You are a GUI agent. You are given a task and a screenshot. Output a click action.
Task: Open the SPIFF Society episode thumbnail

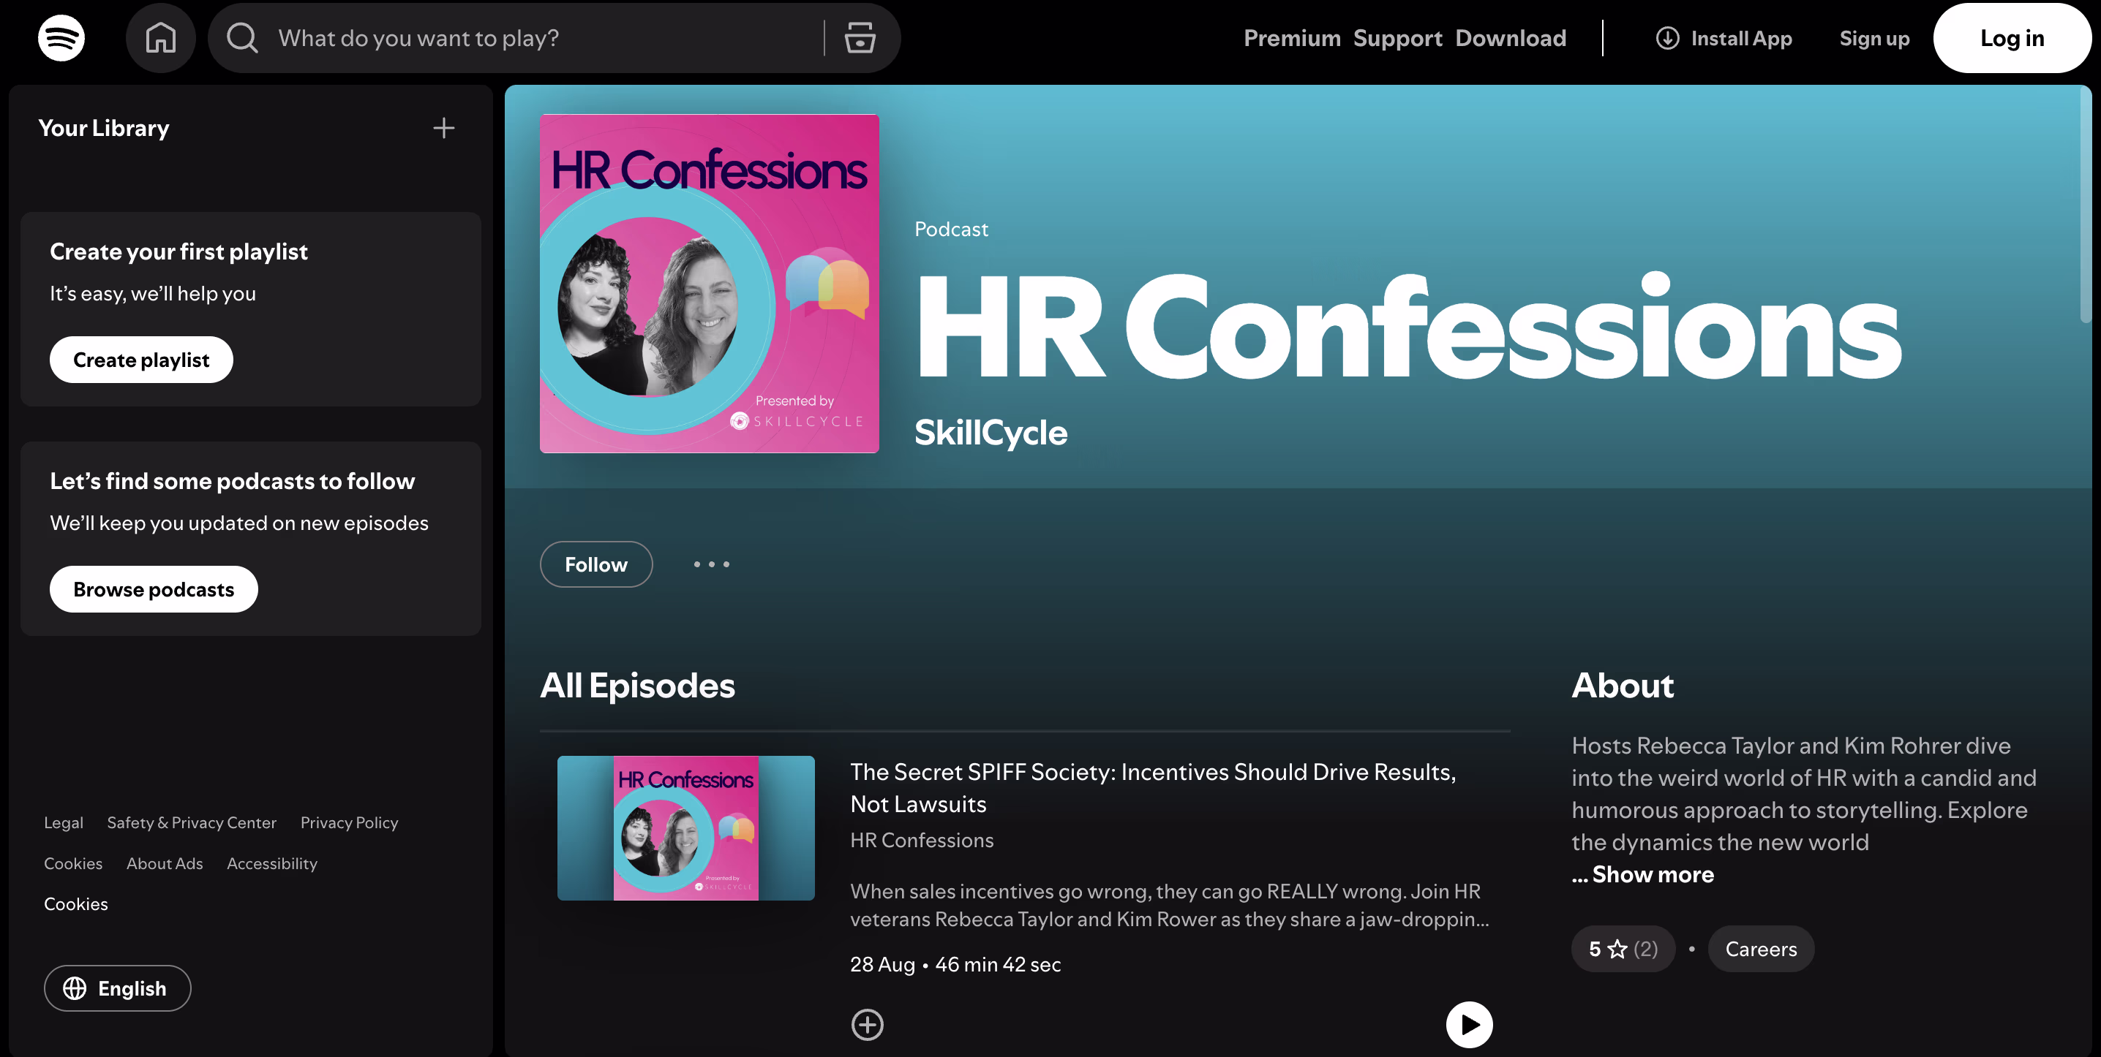click(x=685, y=827)
